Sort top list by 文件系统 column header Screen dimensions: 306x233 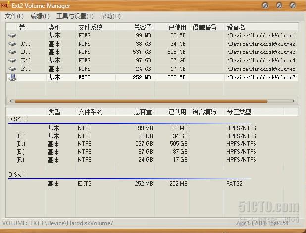[96, 27]
